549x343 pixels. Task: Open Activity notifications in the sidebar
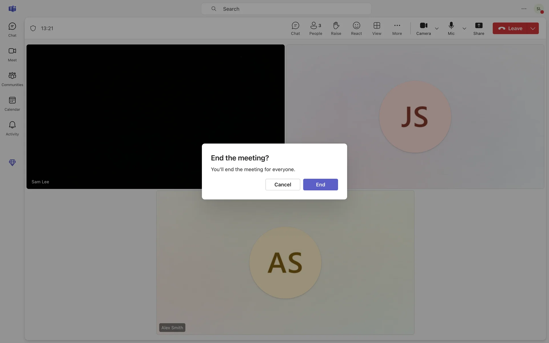pos(12,128)
